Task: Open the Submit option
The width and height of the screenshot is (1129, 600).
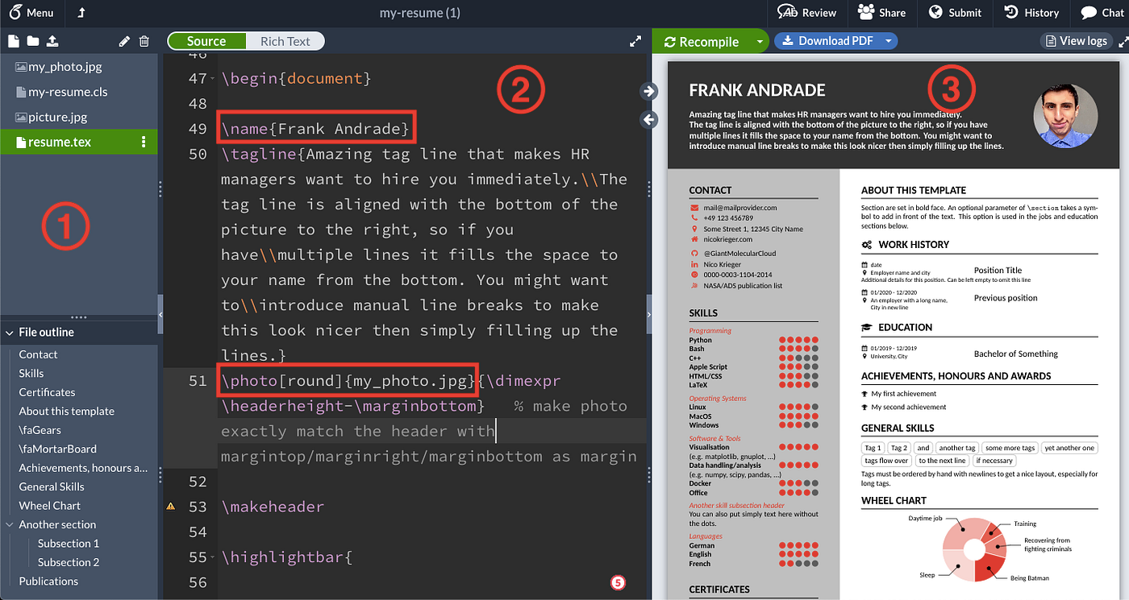Action: (955, 12)
